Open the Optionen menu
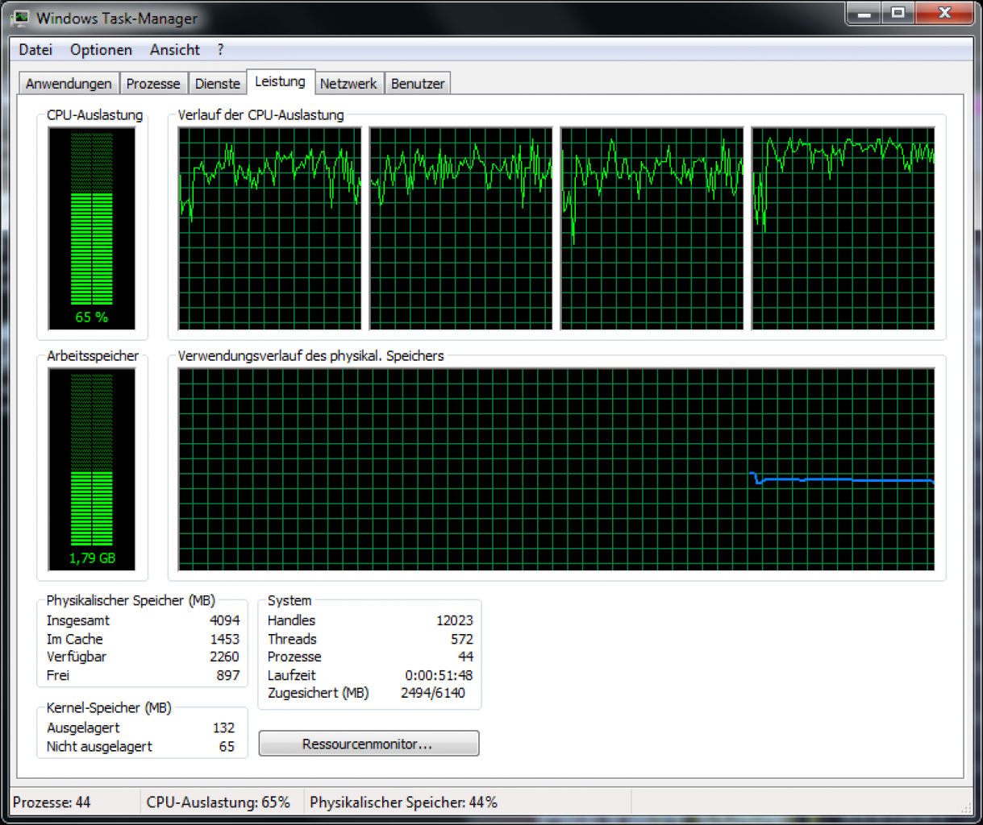This screenshot has height=825, width=983. coord(101,50)
